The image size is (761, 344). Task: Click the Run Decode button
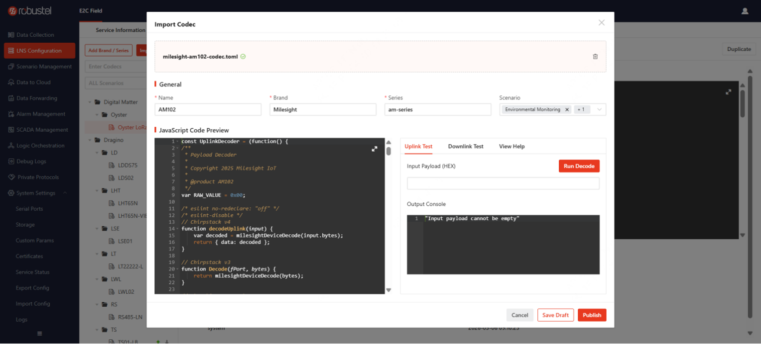point(579,166)
